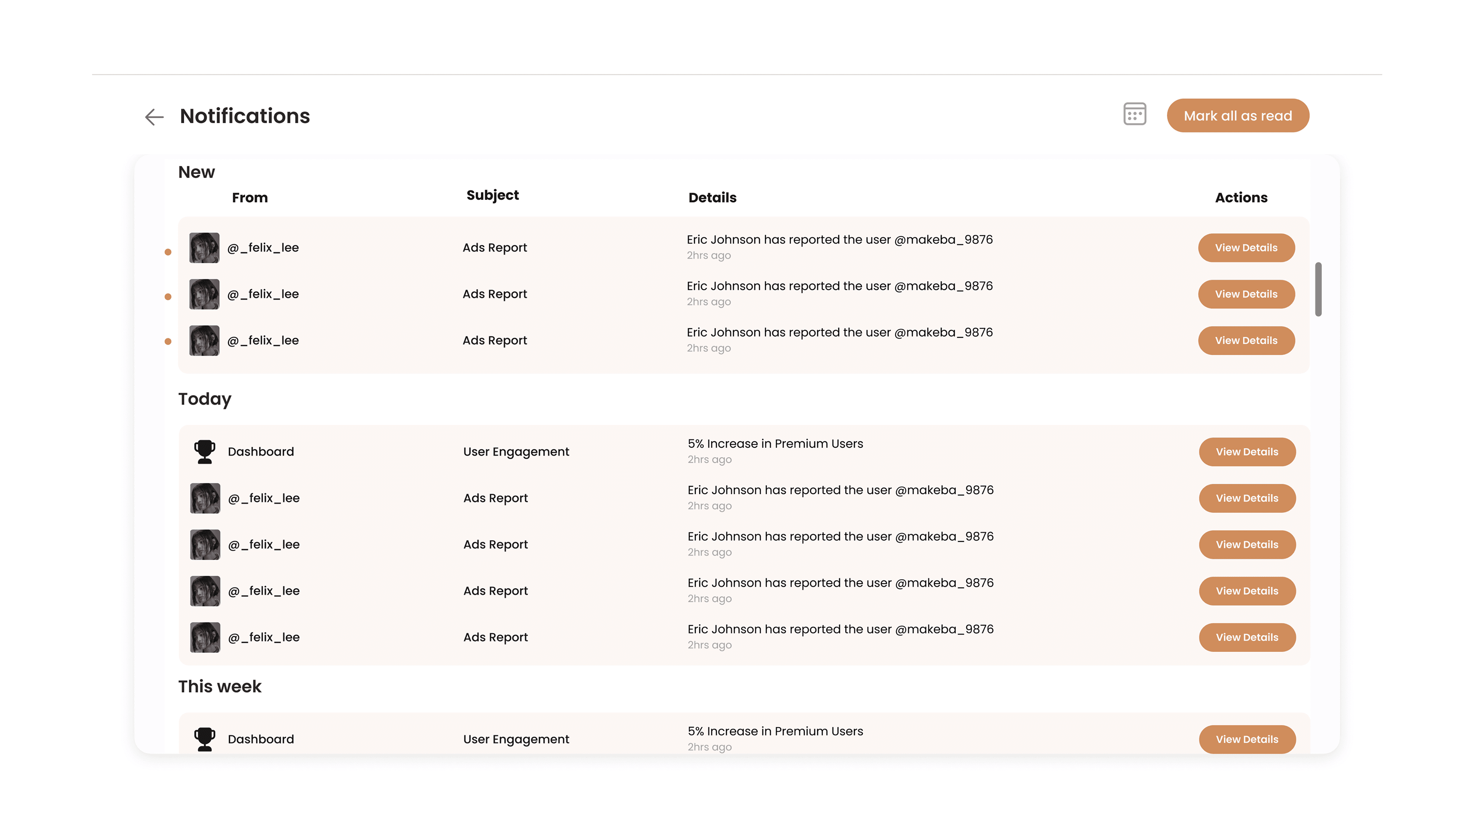Click the trophy icon in the This week row
This screenshot has width=1473, height=828.
point(204,738)
